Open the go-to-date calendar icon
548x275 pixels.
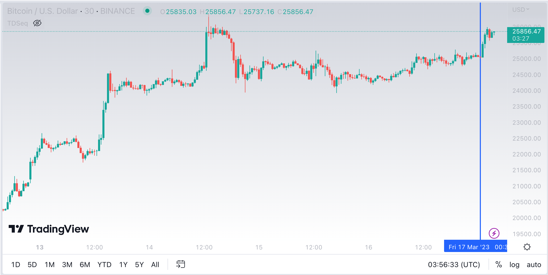click(181, 264)
